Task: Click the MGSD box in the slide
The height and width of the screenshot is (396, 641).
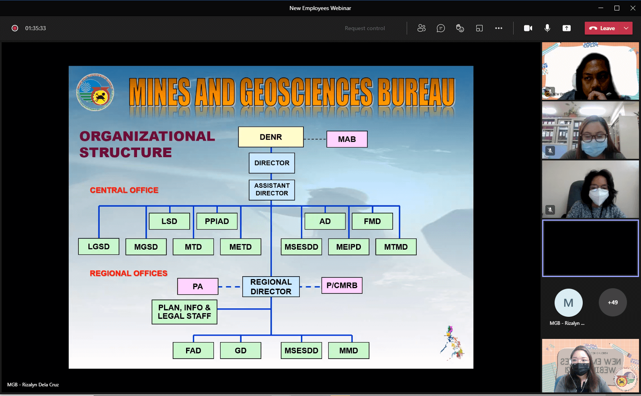Action: click(x=146, y=247)
